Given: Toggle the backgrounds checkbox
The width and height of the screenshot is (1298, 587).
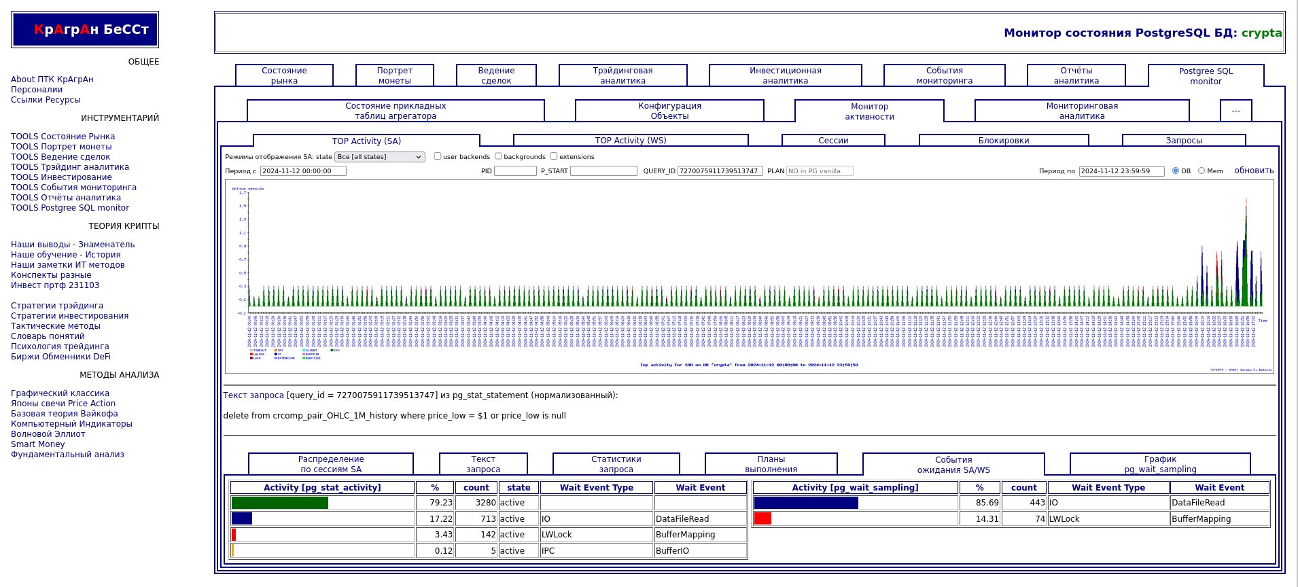Looking at the screenshot, I should point(498,156).
